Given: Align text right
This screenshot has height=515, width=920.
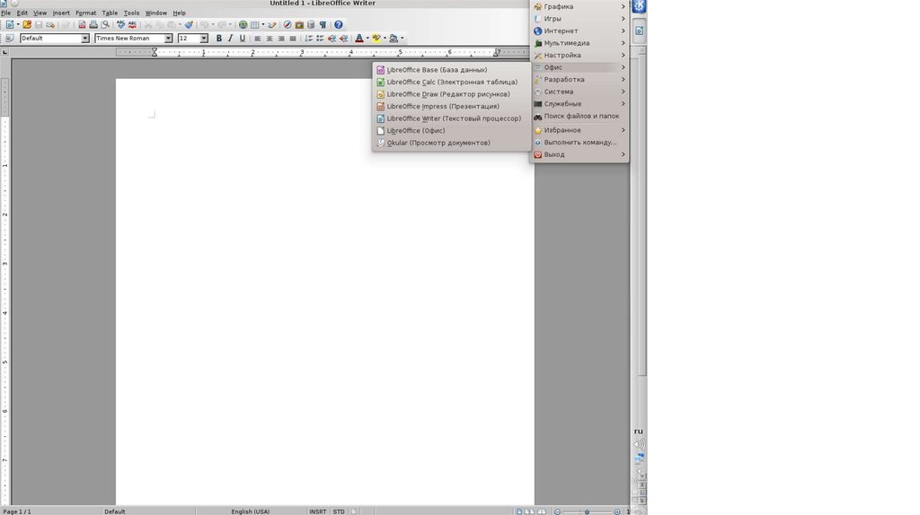Looking at the screenshot, I should coord(281,38).
